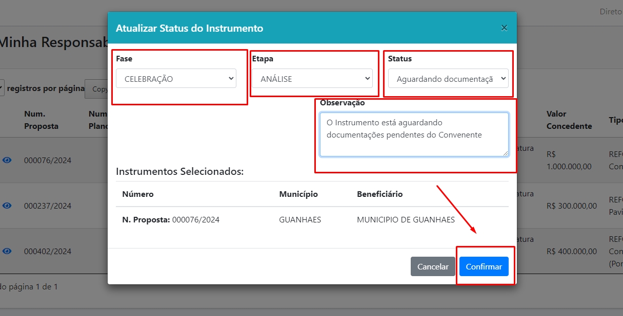Click the Tipo column header
The image size is (623, 316).
[615, 120]
